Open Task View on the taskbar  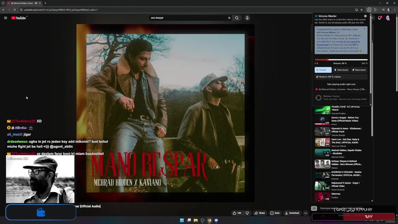point(189,220)
